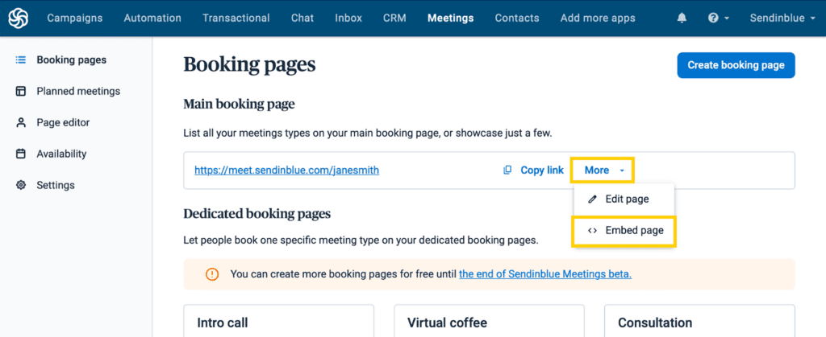Switch to the Campaigns tab

click(x=75, y=18)
